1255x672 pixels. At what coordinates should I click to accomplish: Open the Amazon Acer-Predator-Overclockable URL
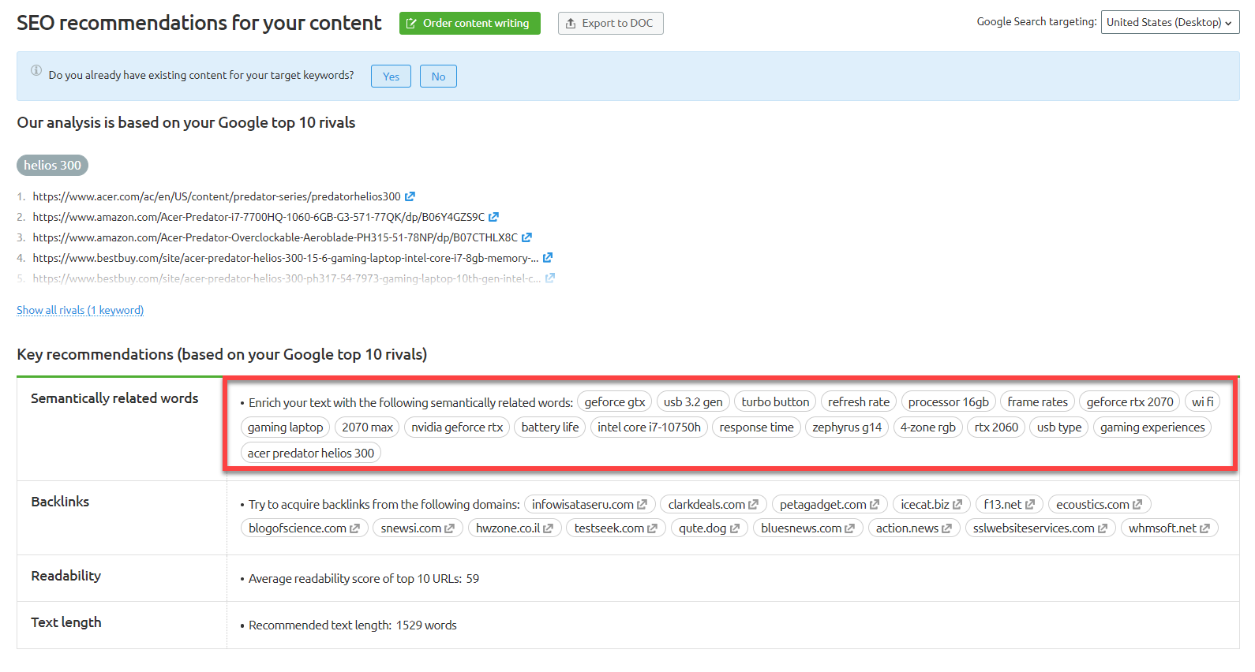pyautogui.click(x=275, y=237)
